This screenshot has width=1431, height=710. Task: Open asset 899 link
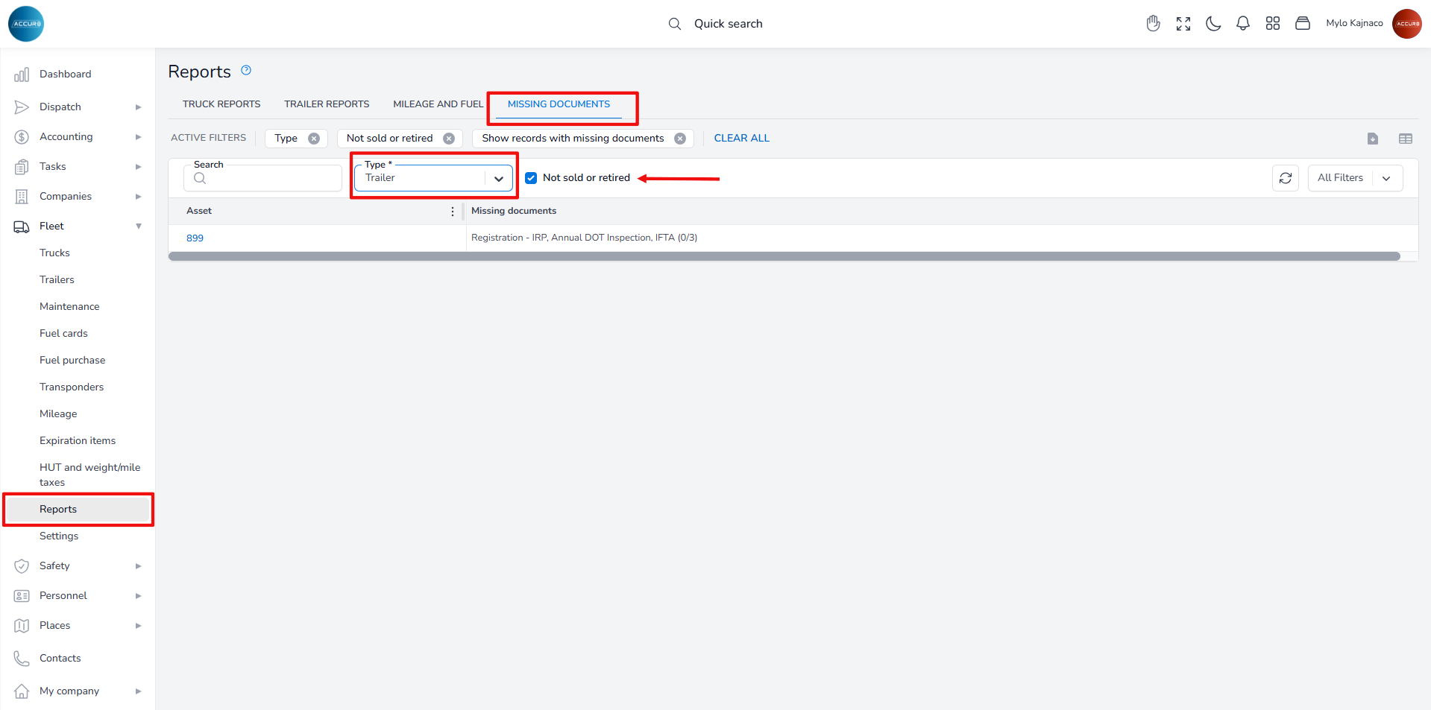(x=195, y=238)
